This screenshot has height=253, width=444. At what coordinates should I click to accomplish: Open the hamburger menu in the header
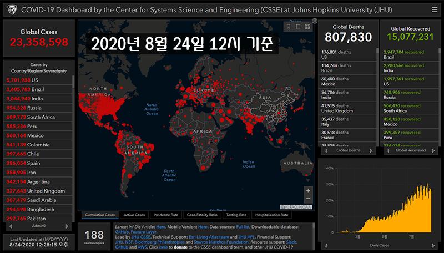click(435, 10)
